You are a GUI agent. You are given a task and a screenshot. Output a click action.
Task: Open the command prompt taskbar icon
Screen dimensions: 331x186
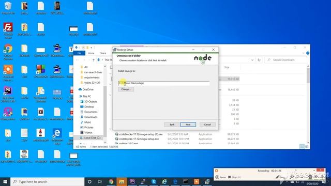coord(186,181)
